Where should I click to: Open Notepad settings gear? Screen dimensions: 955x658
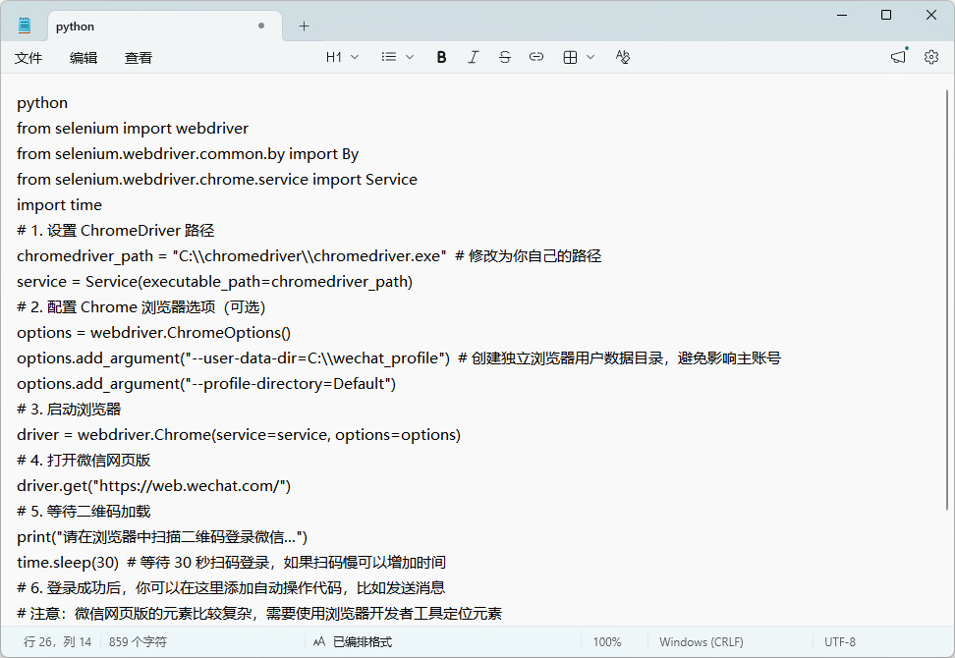[x=931, y=57]
